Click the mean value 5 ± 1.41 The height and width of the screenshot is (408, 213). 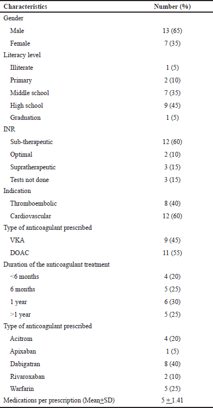click(172, 401)
